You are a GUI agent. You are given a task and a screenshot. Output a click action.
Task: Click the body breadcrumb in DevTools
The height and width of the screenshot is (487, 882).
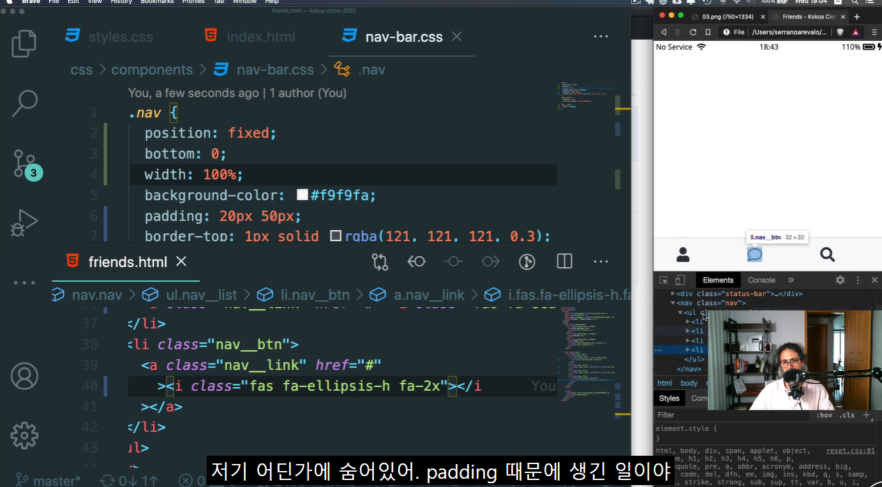click(689, 383)
